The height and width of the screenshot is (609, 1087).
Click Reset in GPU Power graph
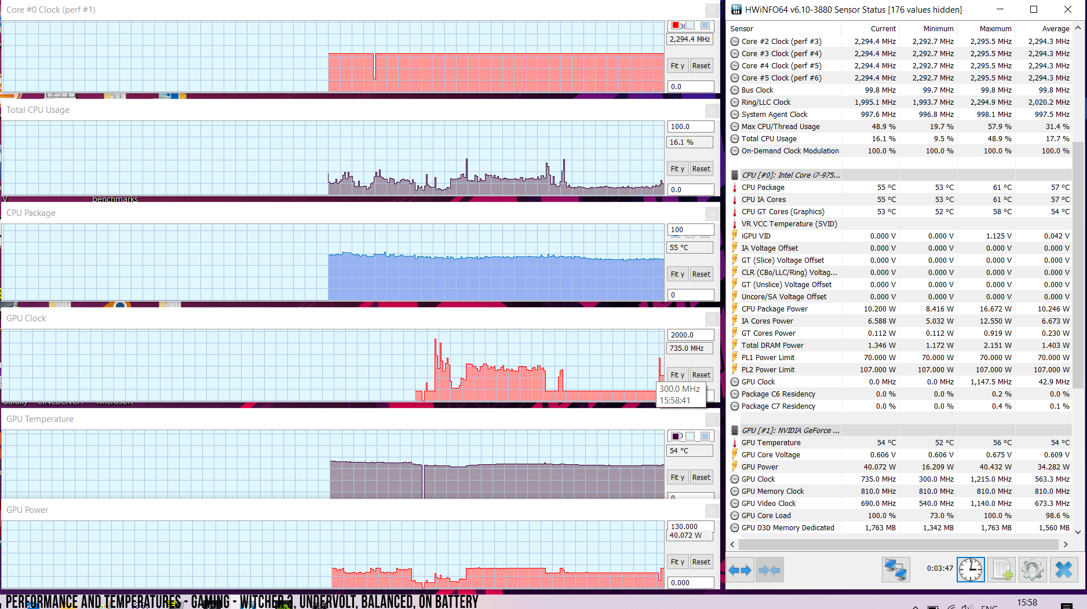point(701,562)
